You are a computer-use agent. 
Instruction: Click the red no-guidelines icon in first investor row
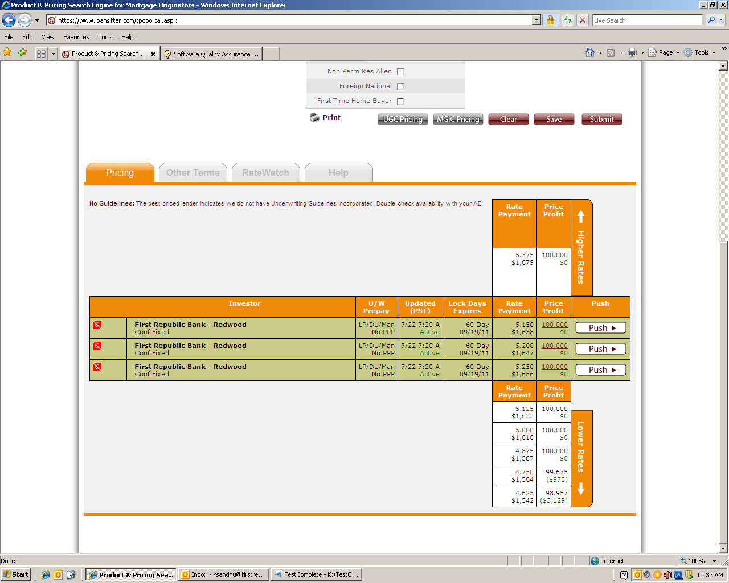pyautogui.click(x=97, y=325)
